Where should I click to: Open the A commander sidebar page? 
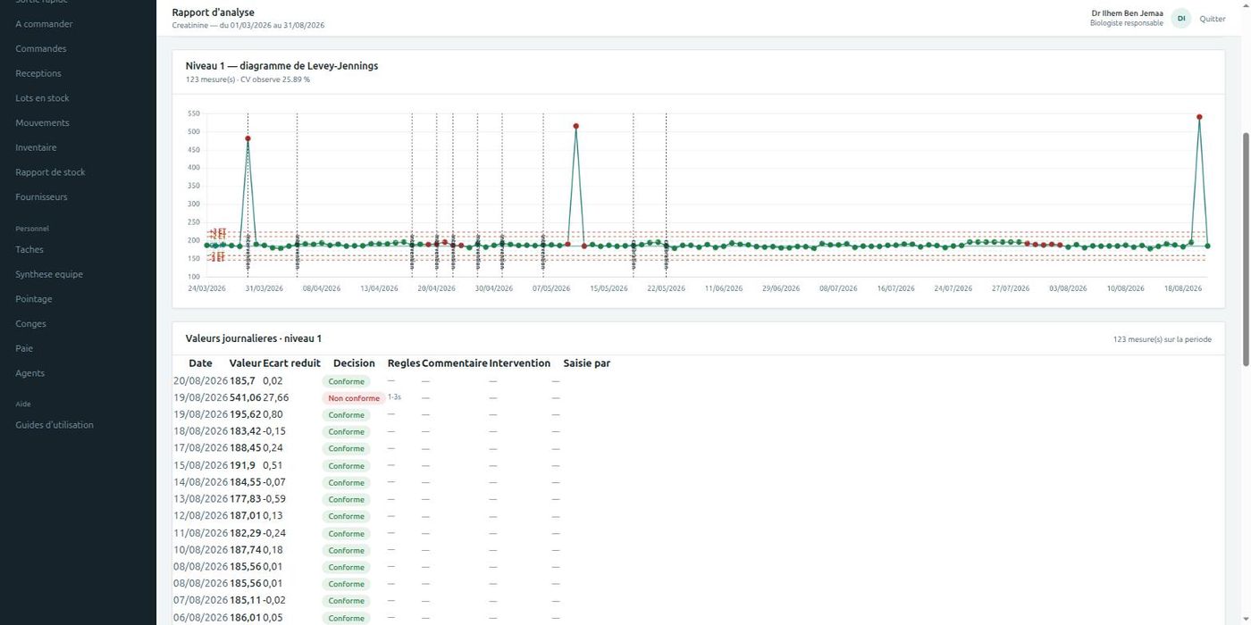coord(44,24)
